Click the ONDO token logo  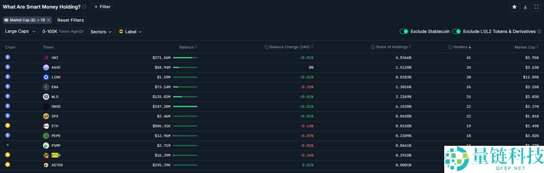point(46,106)
